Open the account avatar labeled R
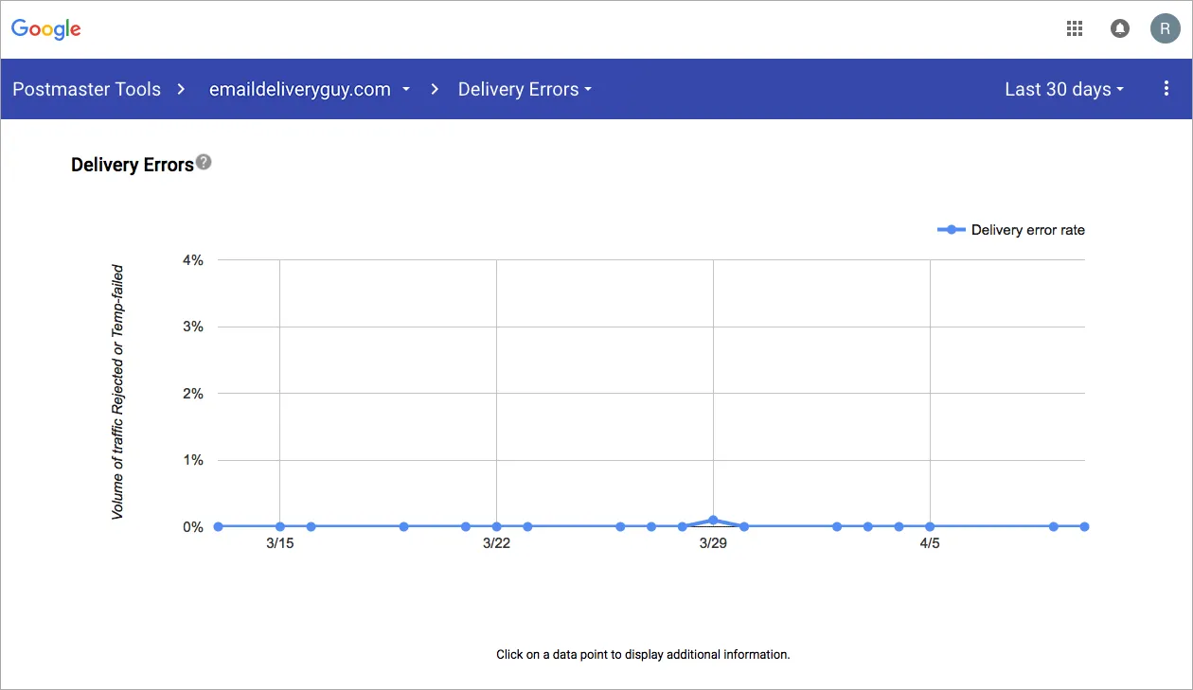The height and width of the screenshot is (690, 1193). (x=1165, y=28)
